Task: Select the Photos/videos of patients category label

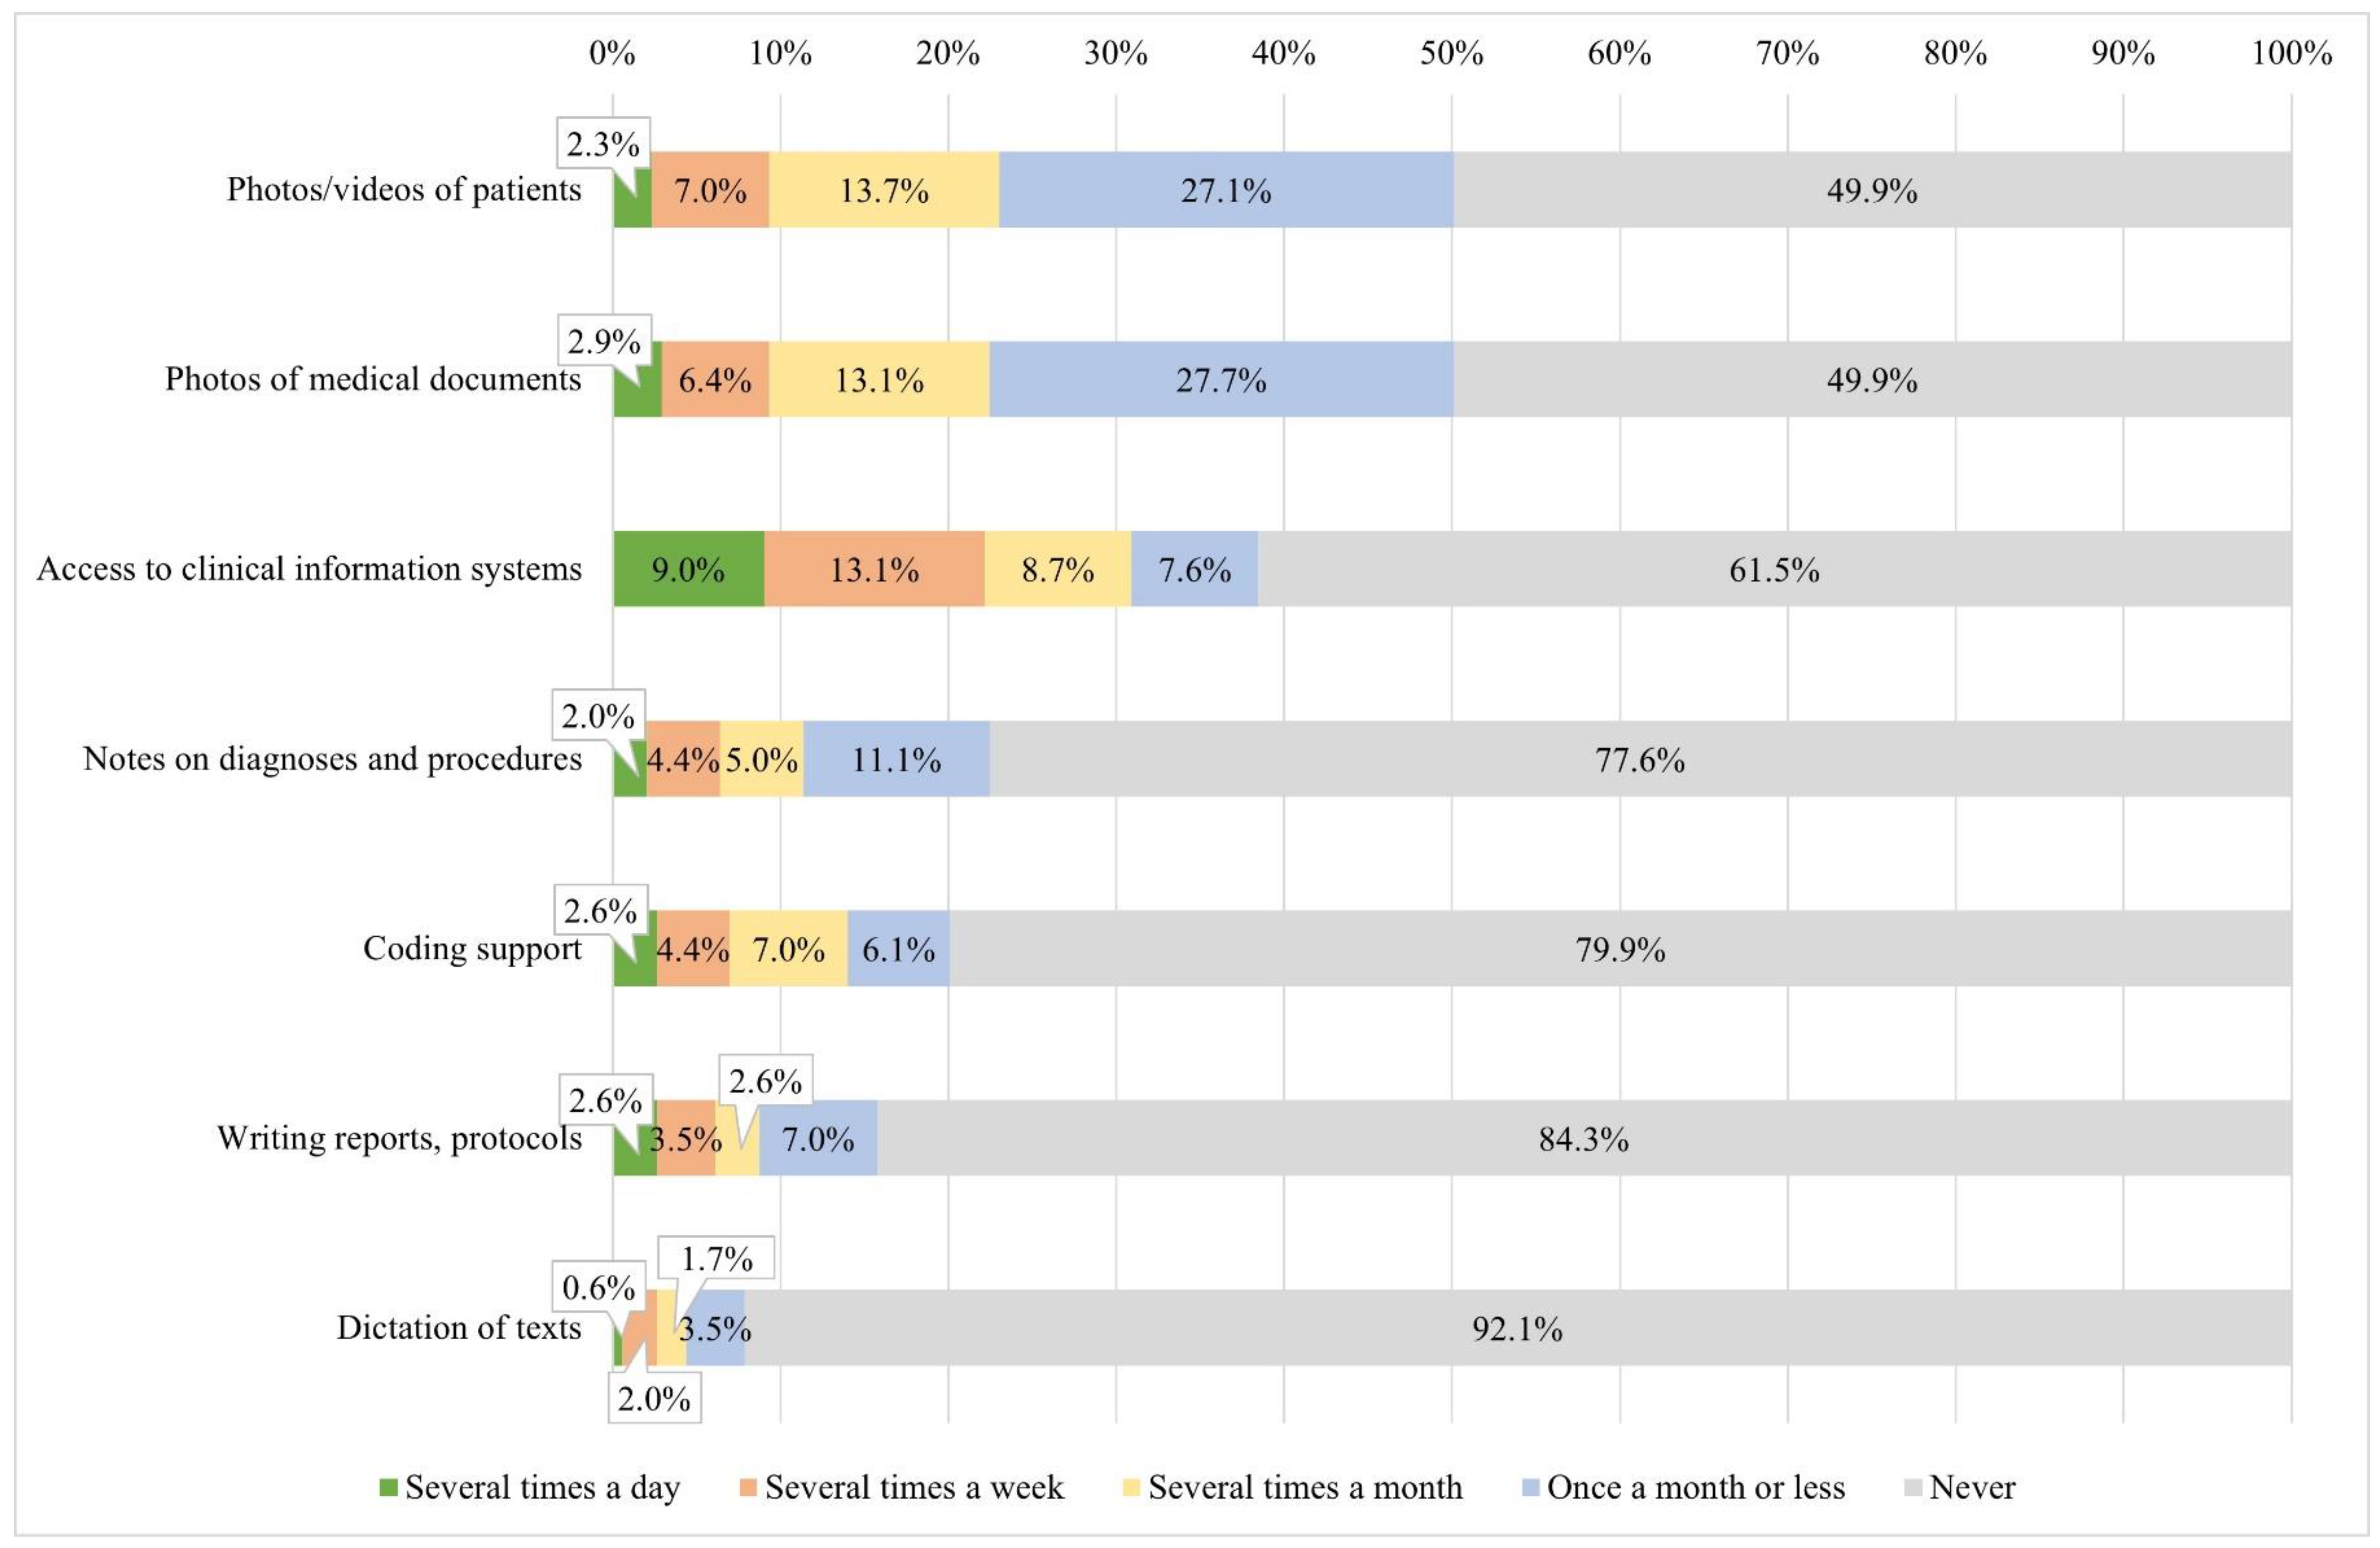Action: pos(403,189)
